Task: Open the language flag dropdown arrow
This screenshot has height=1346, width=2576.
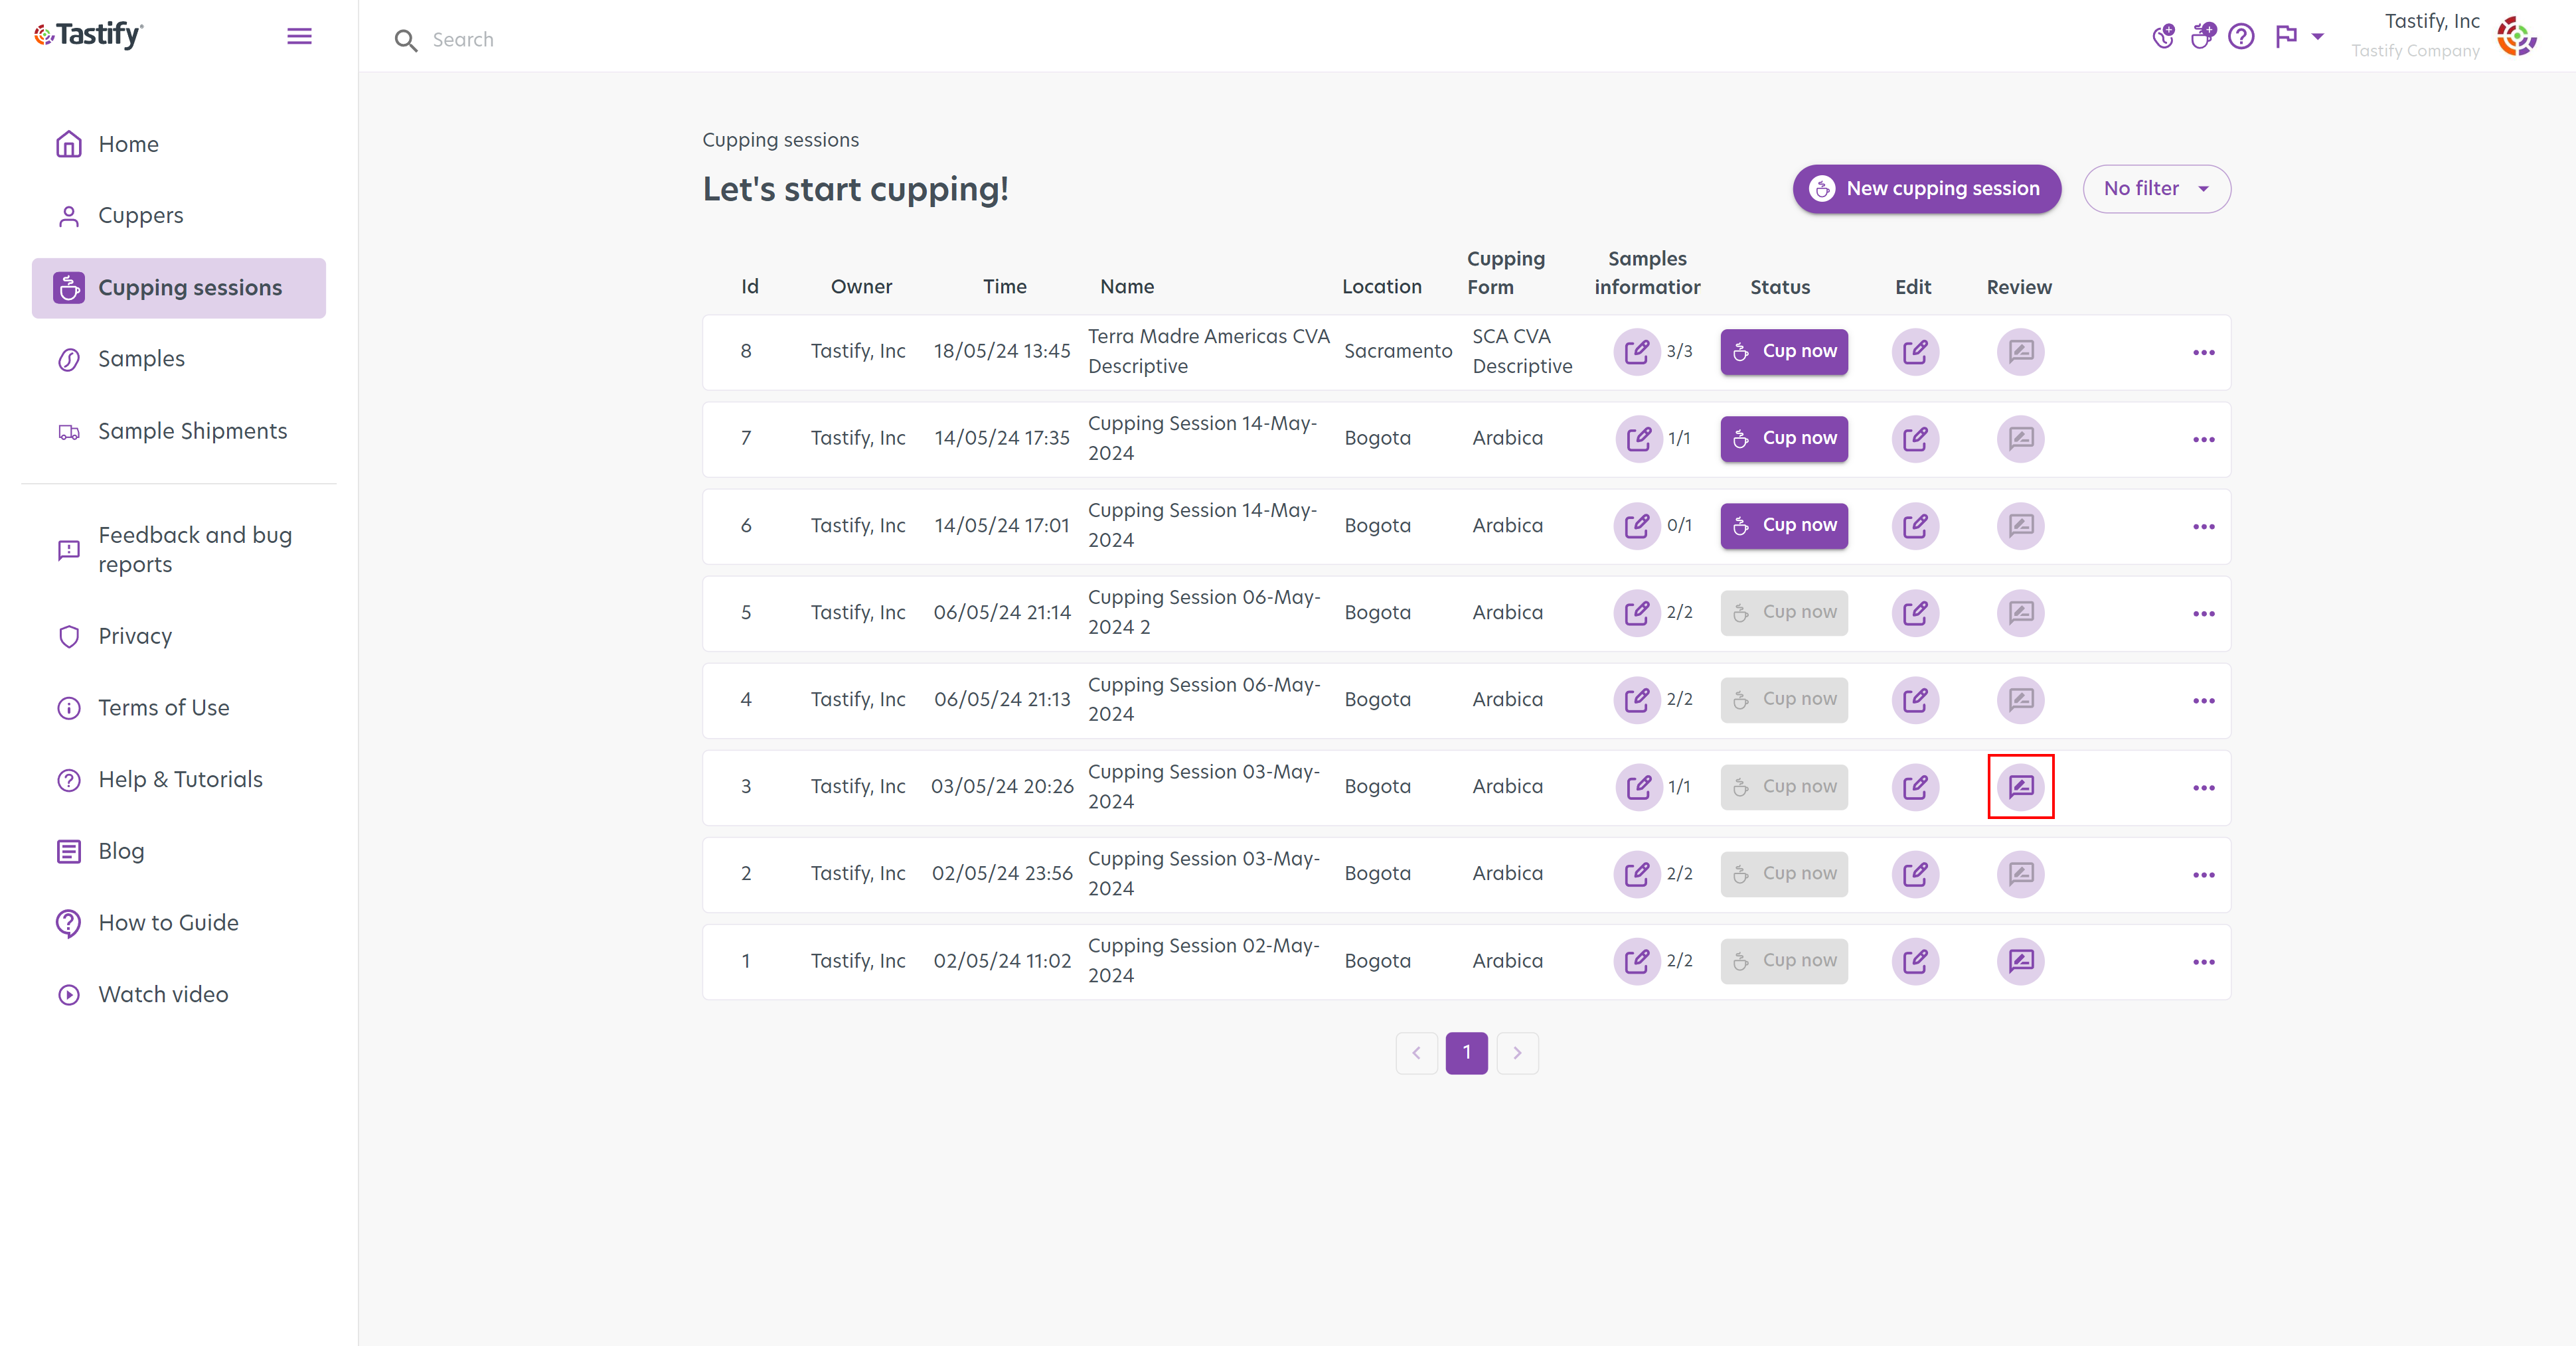Action: pos(2317,37)
